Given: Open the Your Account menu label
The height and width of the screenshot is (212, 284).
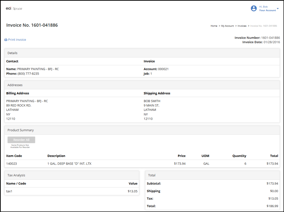Looking at the screenshot, I should pyautogui.click(x=267, y=10).
